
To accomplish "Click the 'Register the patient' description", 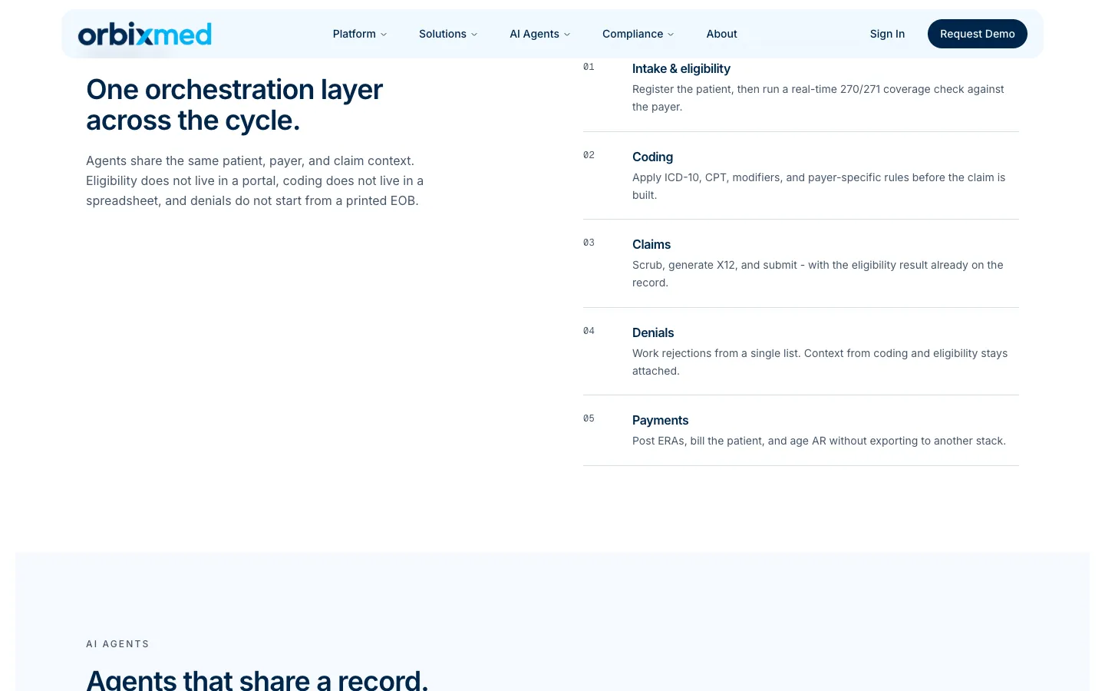I will (818, 98).
